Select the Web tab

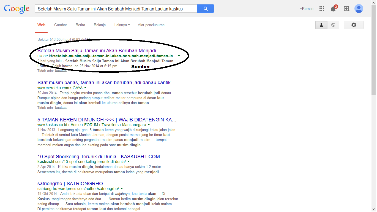(41, 25)
